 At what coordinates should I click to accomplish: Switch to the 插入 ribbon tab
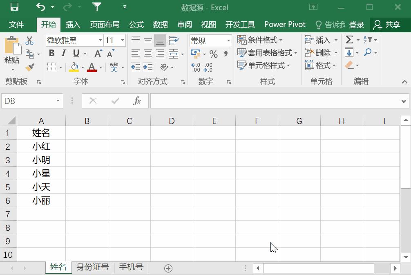coord(73,25)
